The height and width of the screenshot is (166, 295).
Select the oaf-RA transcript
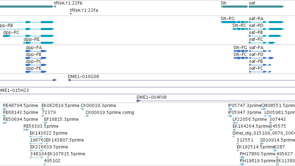tap(267, 22)
